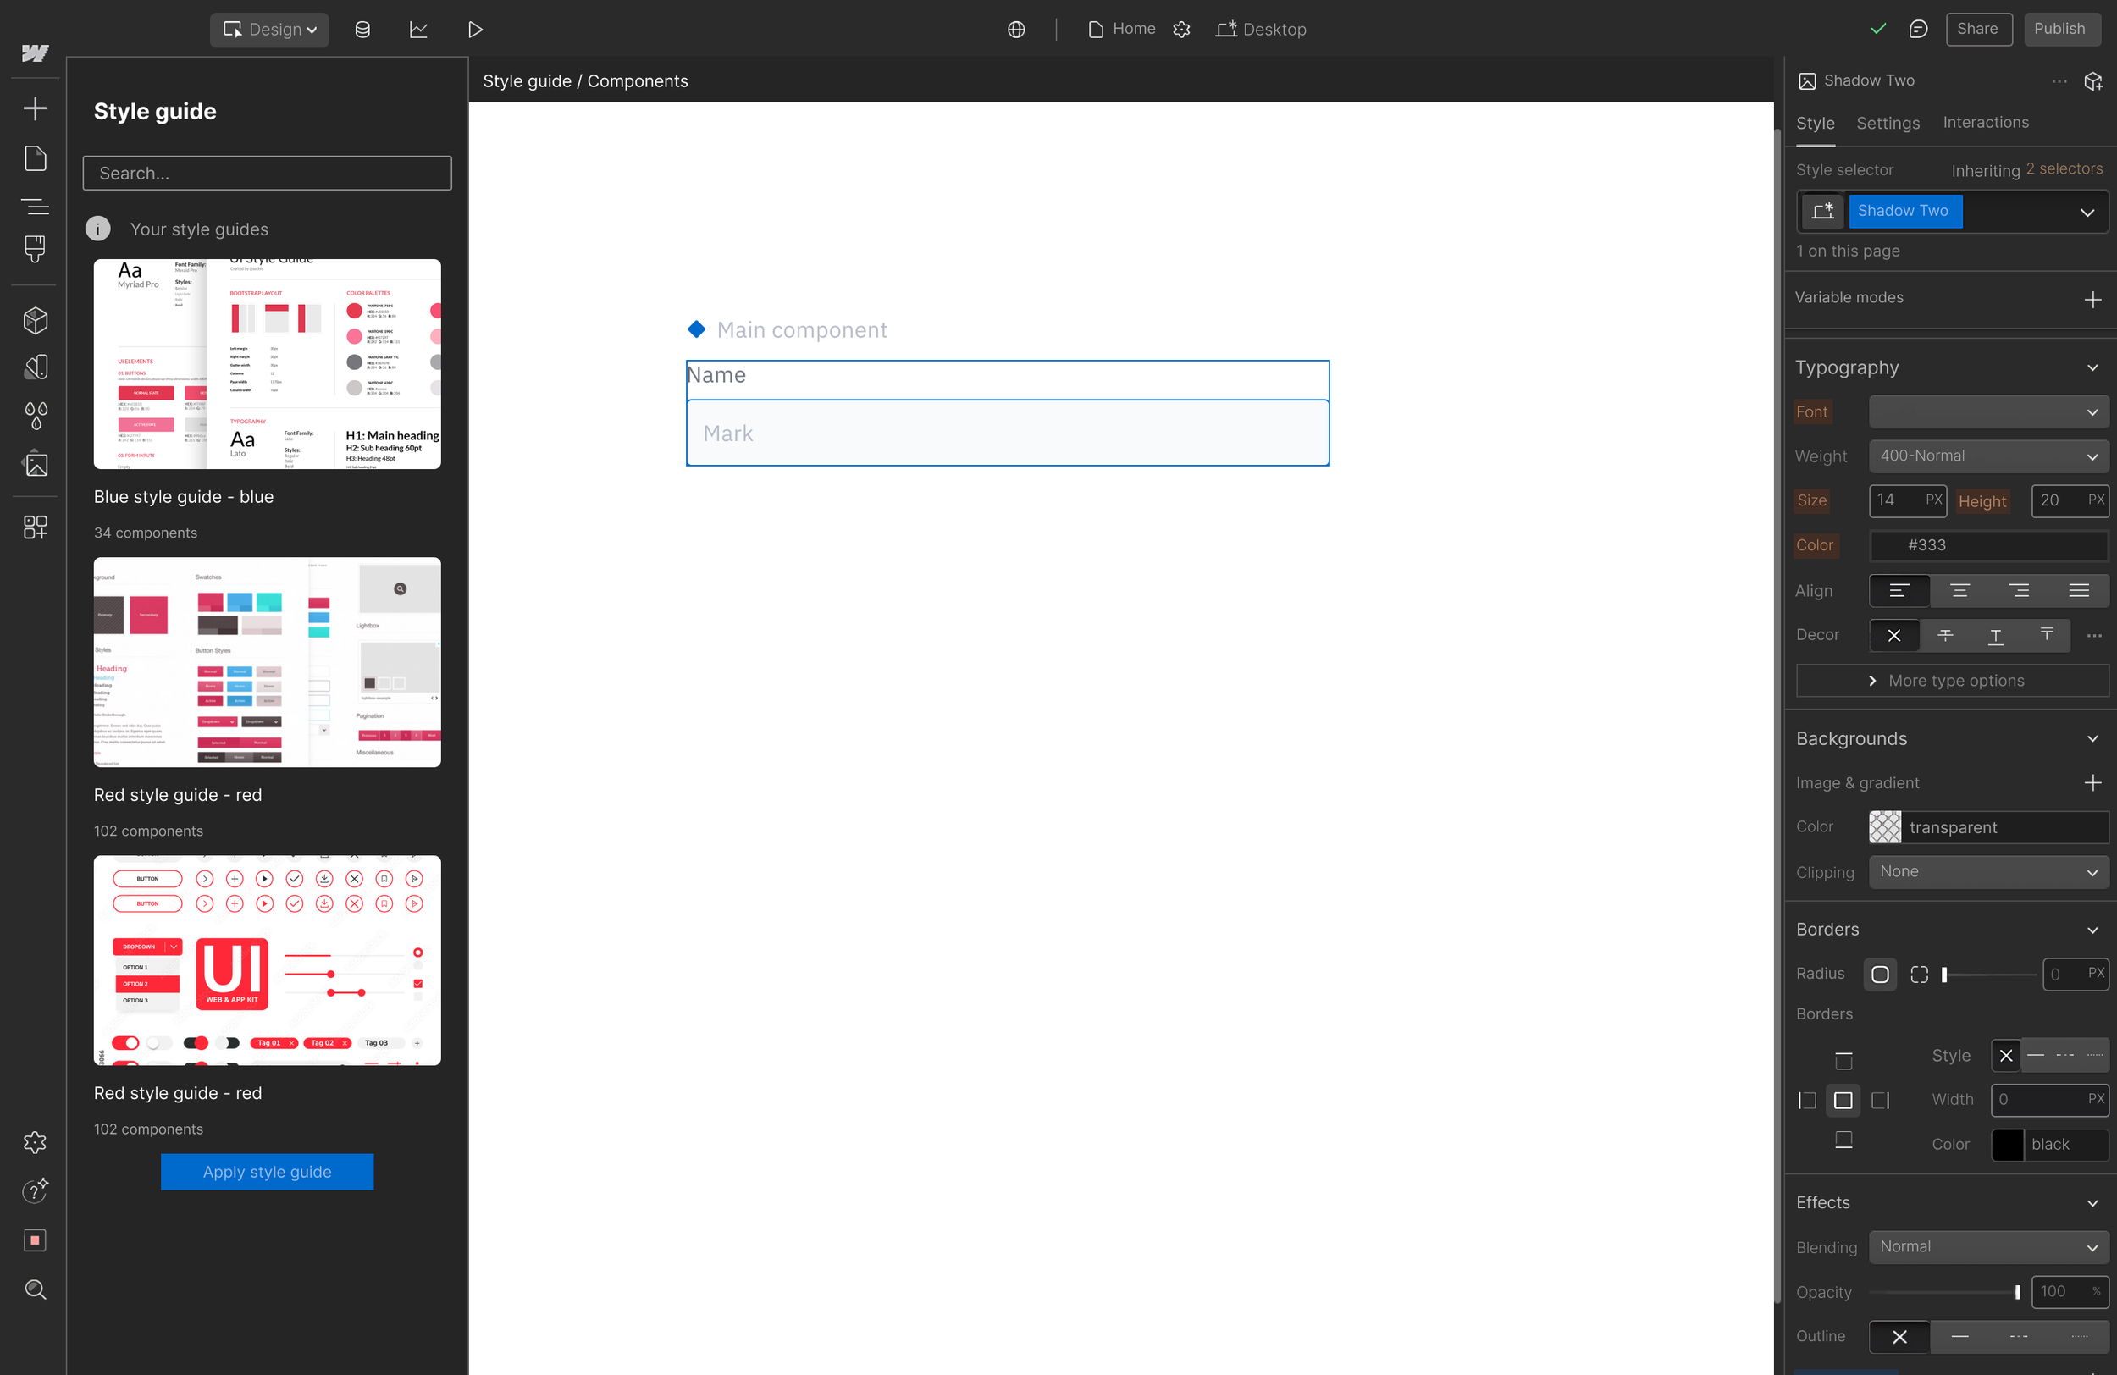The image size is (2117, 1375).
Task: Switch to the Interactions tab
Action: 1986,123
